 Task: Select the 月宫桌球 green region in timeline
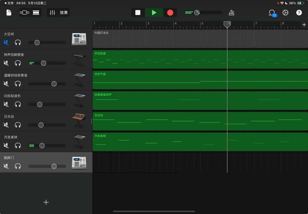coord(200,142)
